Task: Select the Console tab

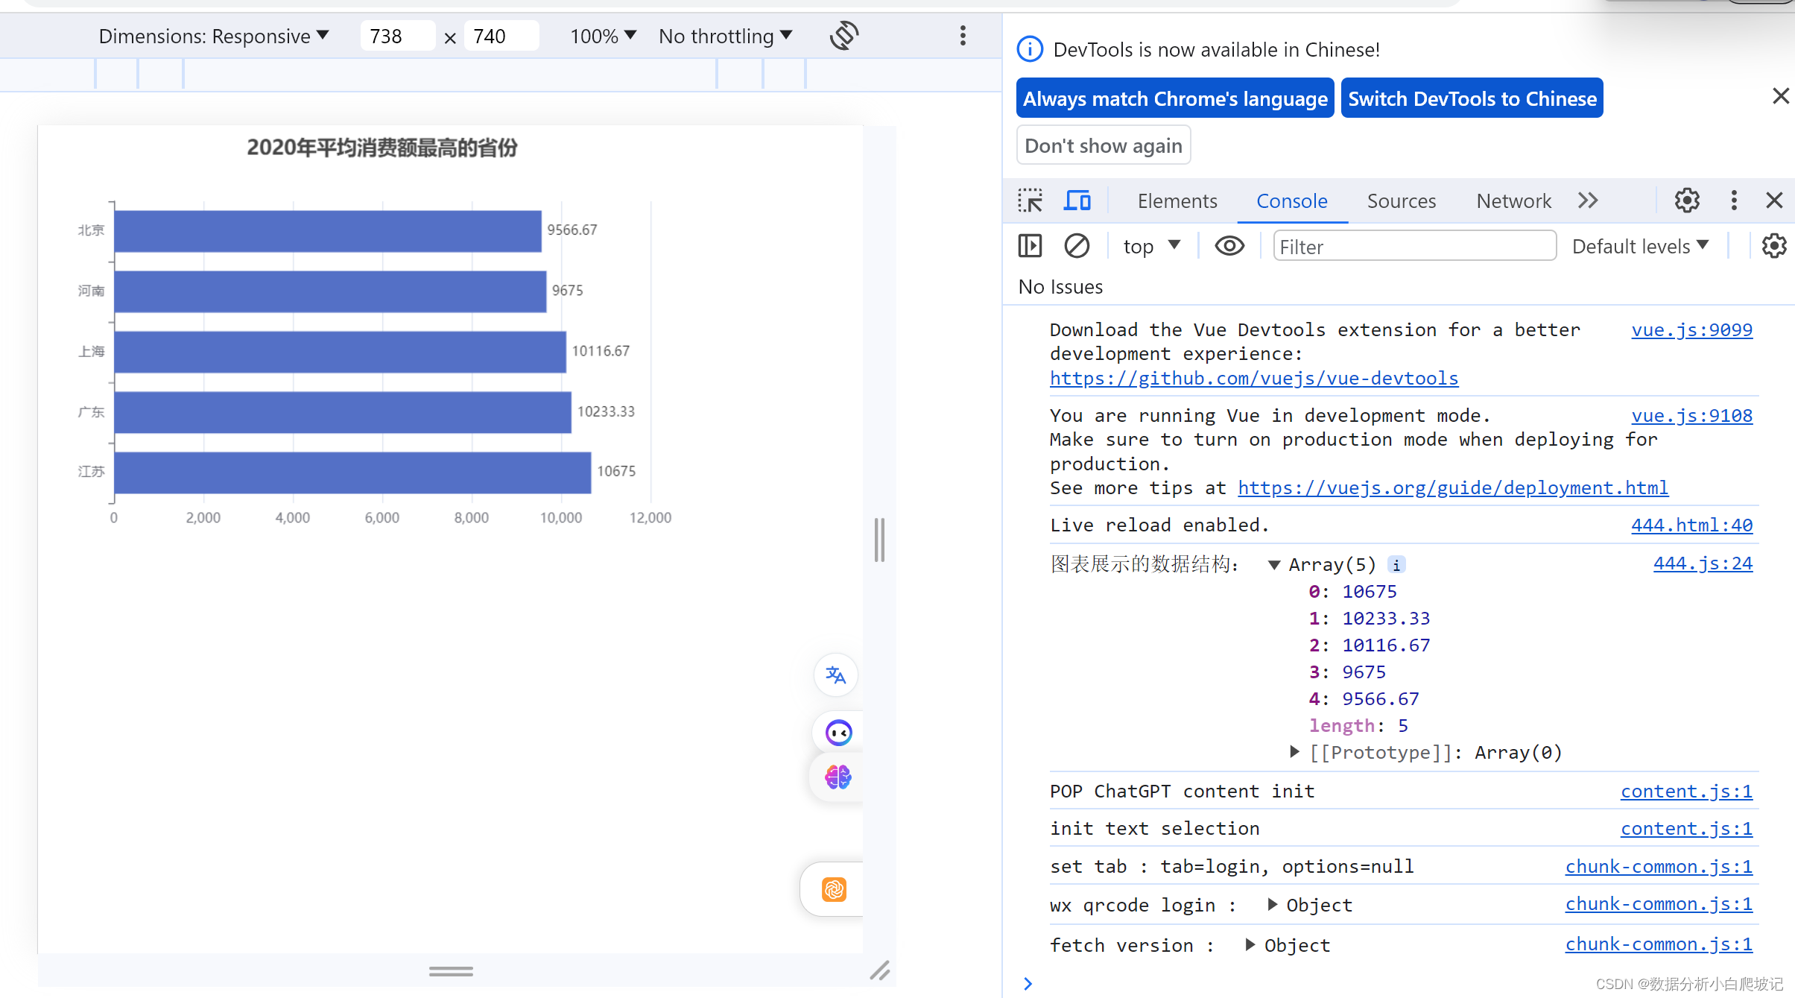Action: click(x=1291, y=200)
